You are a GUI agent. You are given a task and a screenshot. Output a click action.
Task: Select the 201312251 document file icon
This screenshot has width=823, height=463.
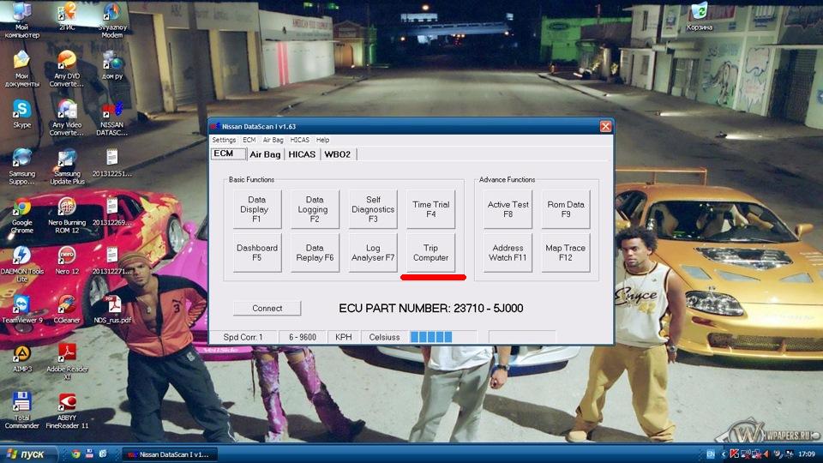point(111,163)
